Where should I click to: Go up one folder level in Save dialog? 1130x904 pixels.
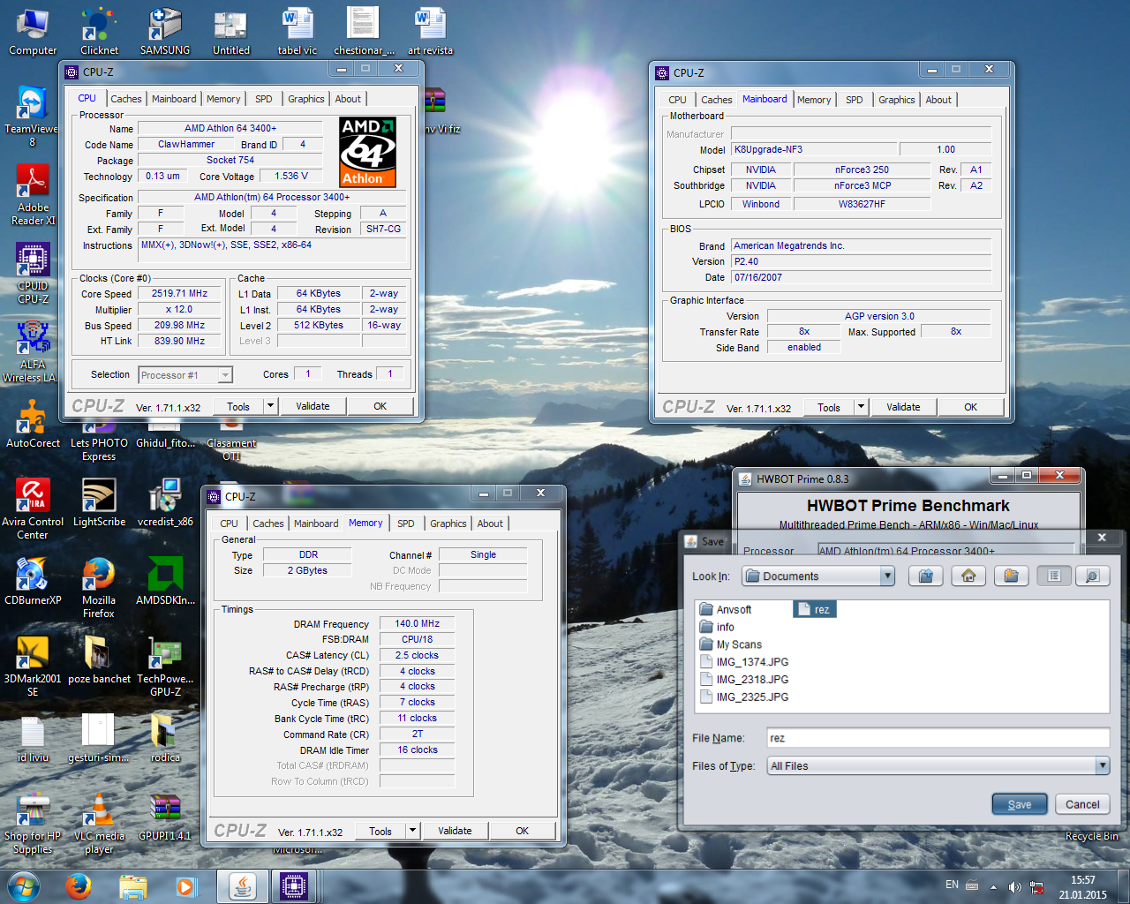[925, 576]
